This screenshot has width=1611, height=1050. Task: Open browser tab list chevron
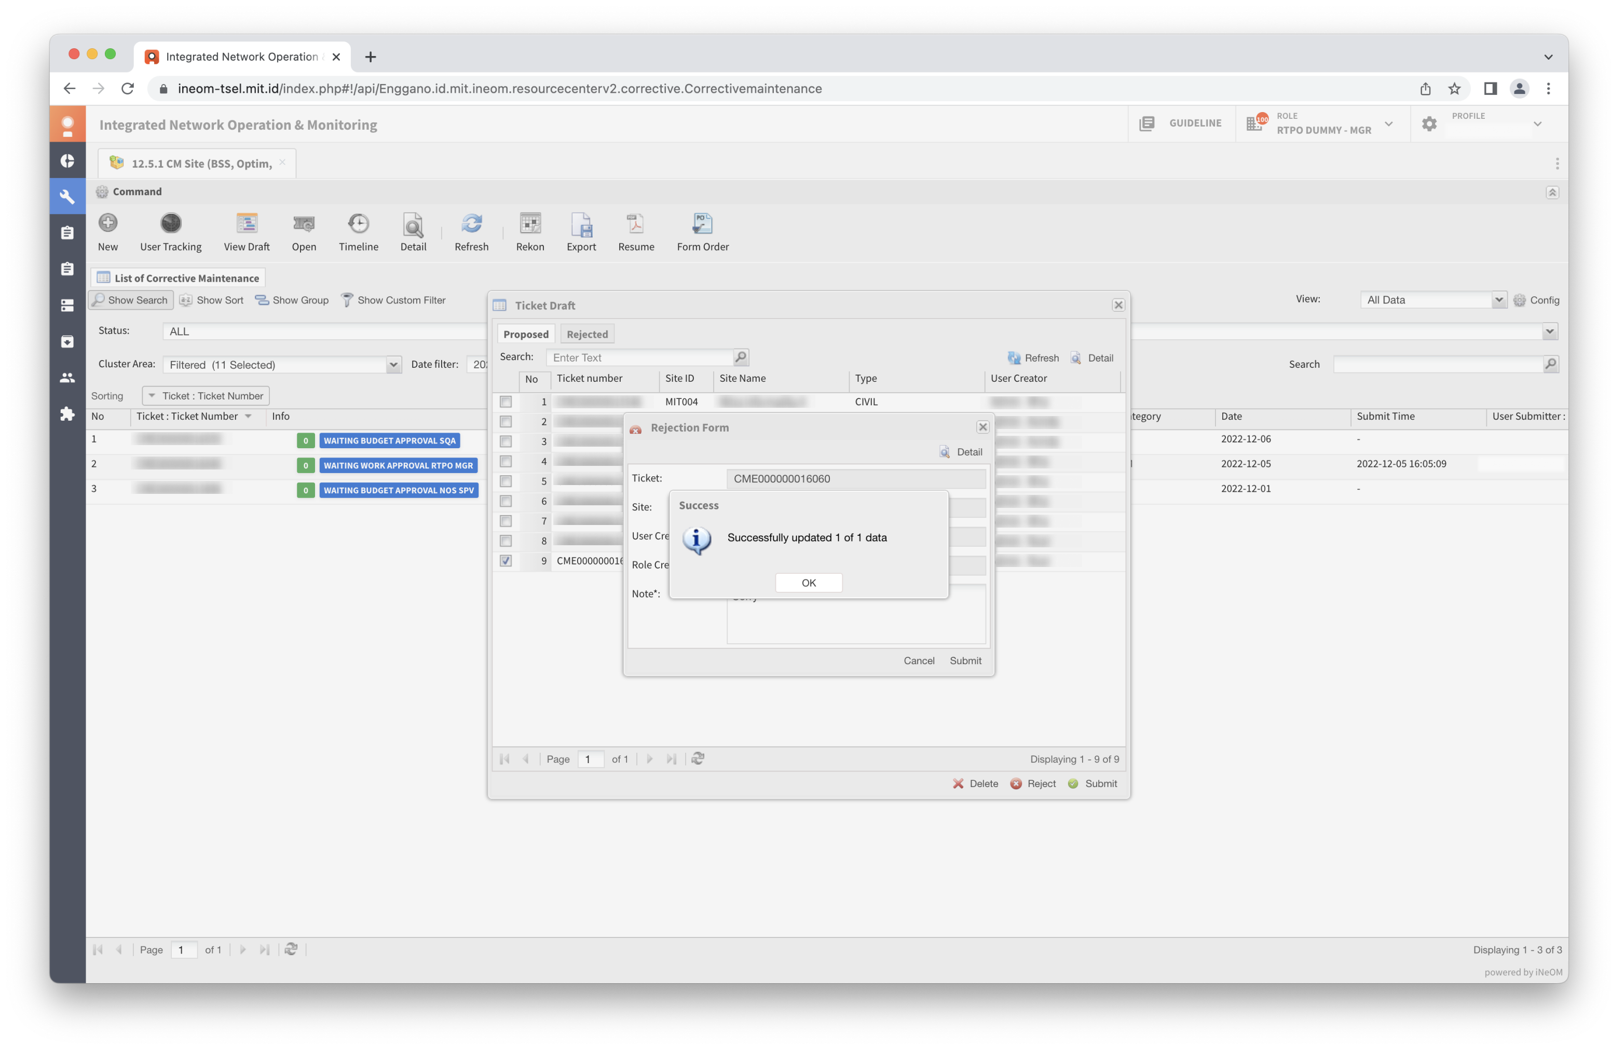(x=1548, y=57)
